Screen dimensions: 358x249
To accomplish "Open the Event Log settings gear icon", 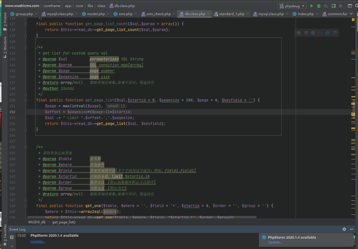I will click(x=344, y=229).
